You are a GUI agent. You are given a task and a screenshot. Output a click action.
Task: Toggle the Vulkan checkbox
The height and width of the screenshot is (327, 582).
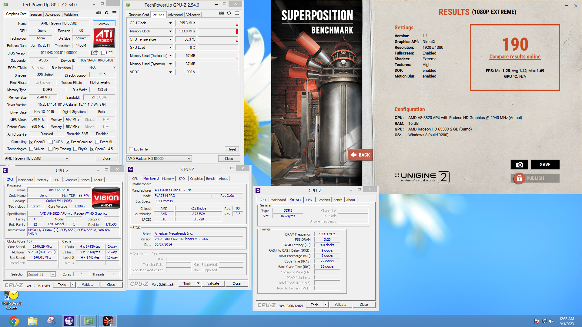click(31, 149)
